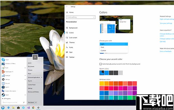Open the Sync your settings link
Image resolution: width=174 pixels, height=110 pixels.
[x=166, y=23]
